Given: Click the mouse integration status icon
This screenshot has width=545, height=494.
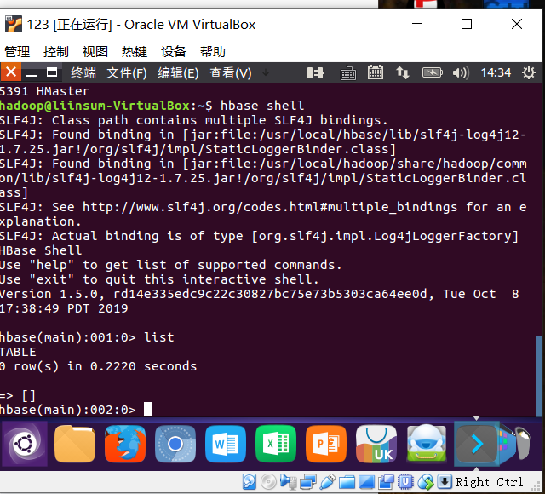Looking at the screenshot, I should [x=426, y=482].
